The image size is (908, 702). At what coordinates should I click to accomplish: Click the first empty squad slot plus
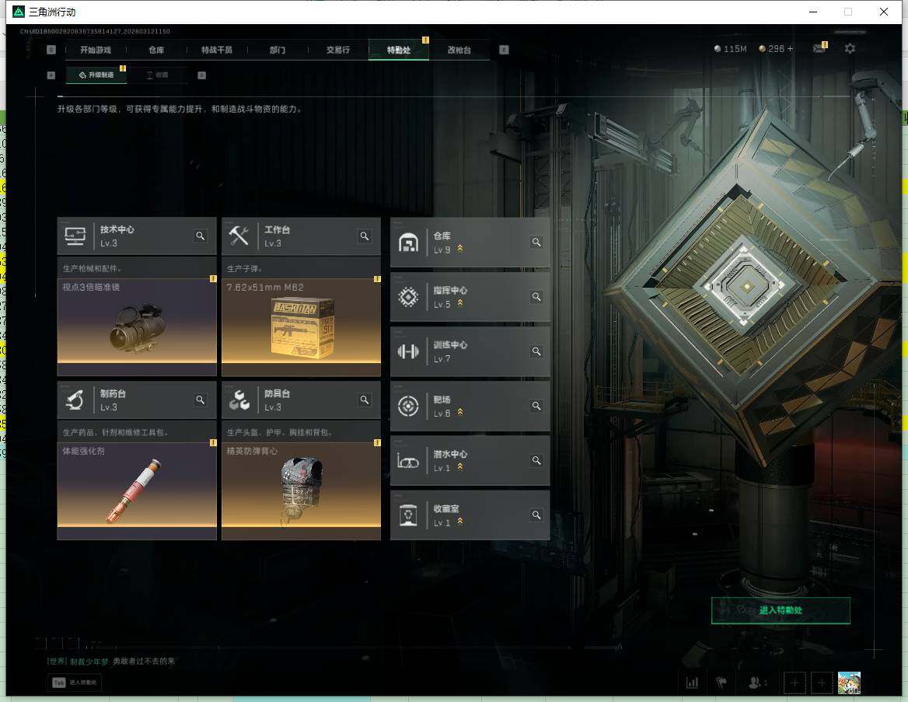794,683
